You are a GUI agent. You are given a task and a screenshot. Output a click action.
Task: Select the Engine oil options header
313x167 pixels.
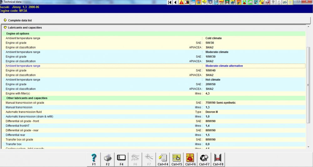(154, 34)
